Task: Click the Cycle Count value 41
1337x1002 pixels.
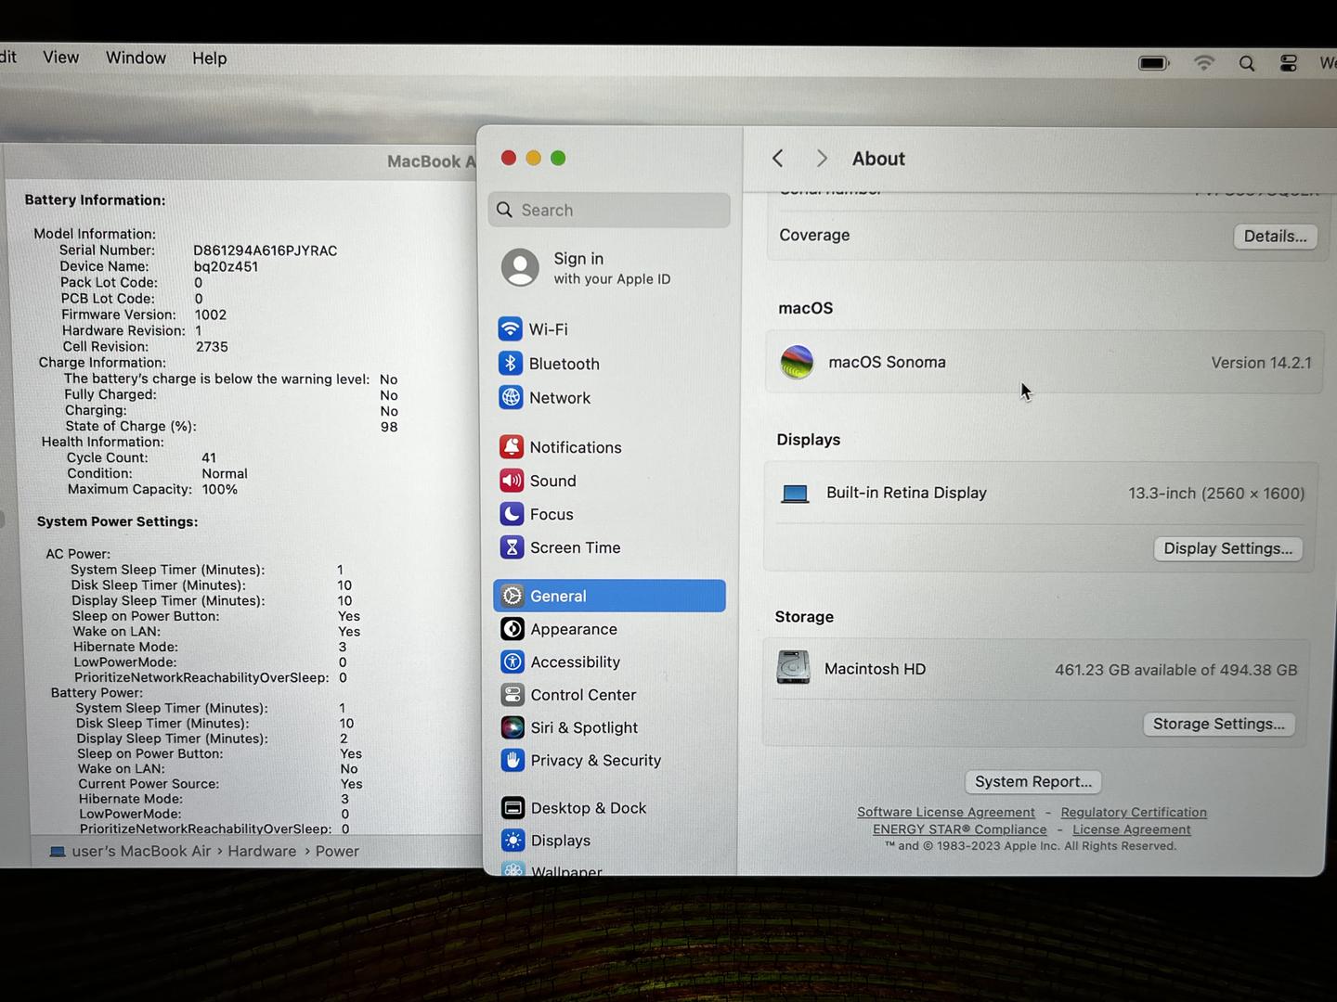Action: 209,457
